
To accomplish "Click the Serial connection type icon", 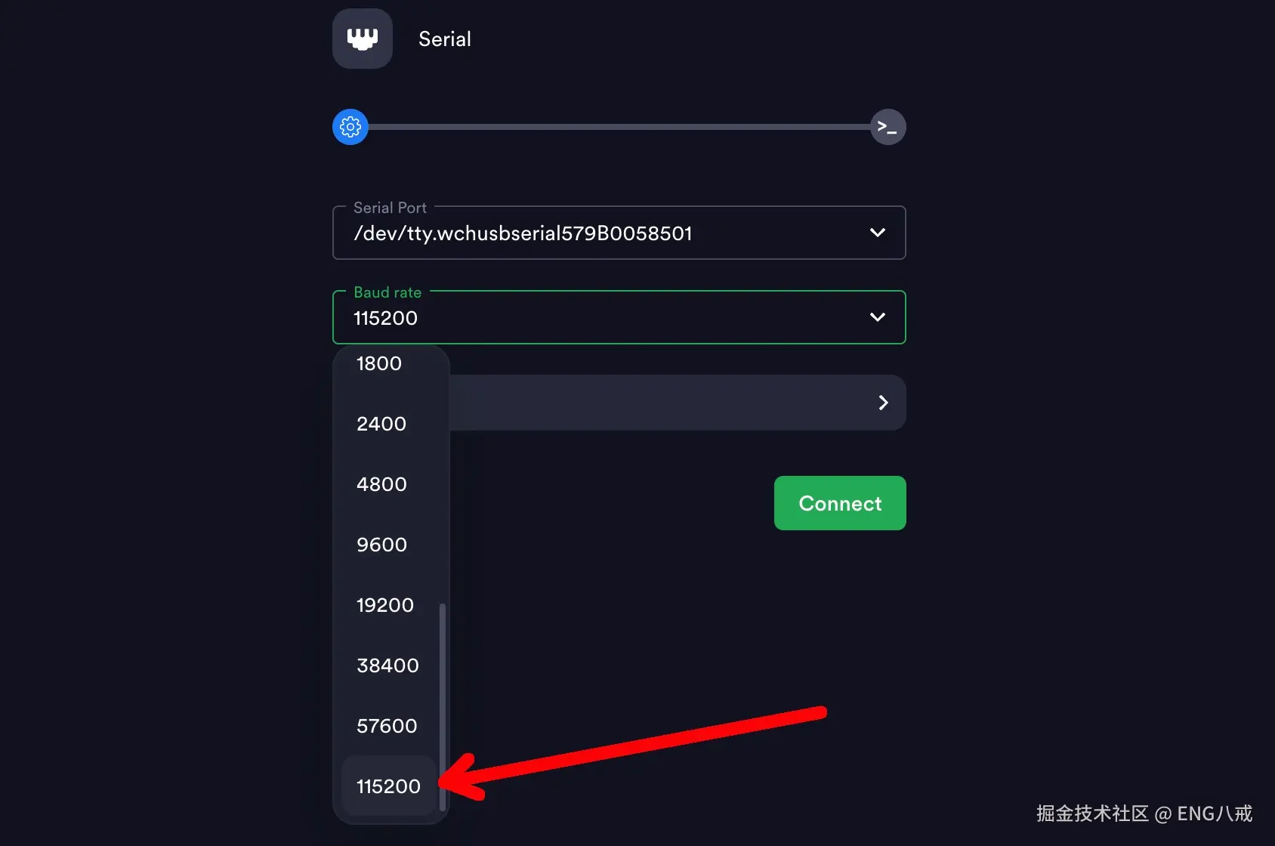I will [x=363, y=39].
